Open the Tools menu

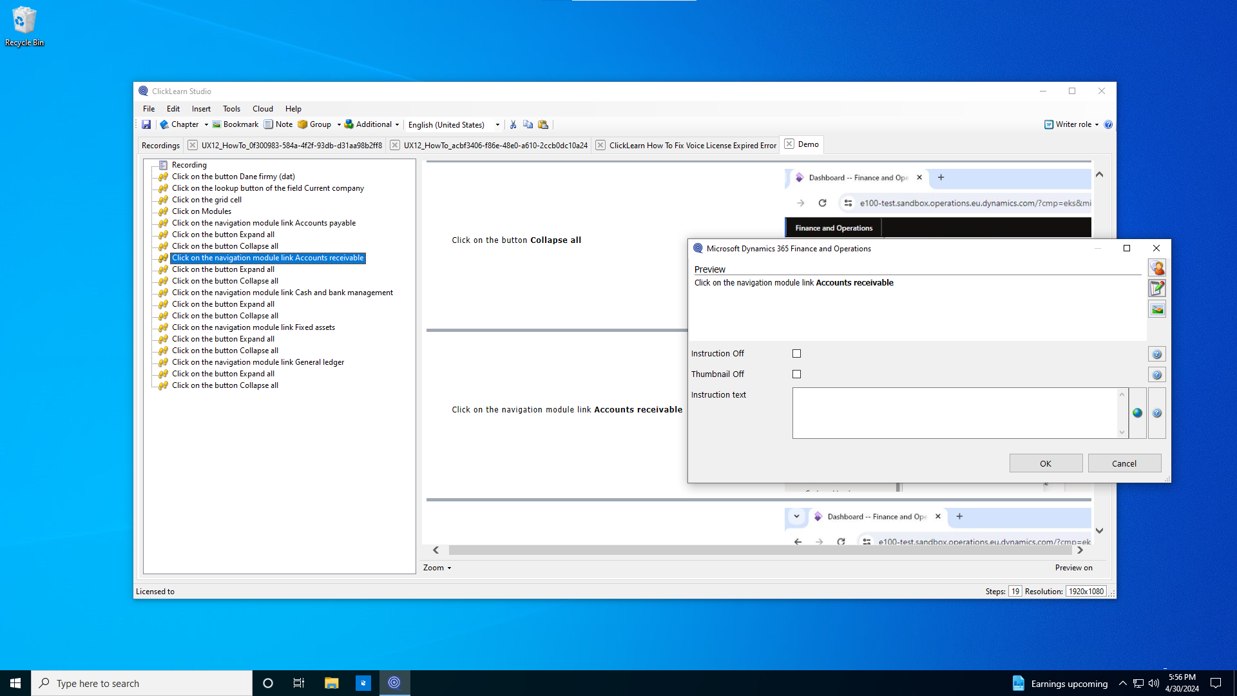click(230, 109)
